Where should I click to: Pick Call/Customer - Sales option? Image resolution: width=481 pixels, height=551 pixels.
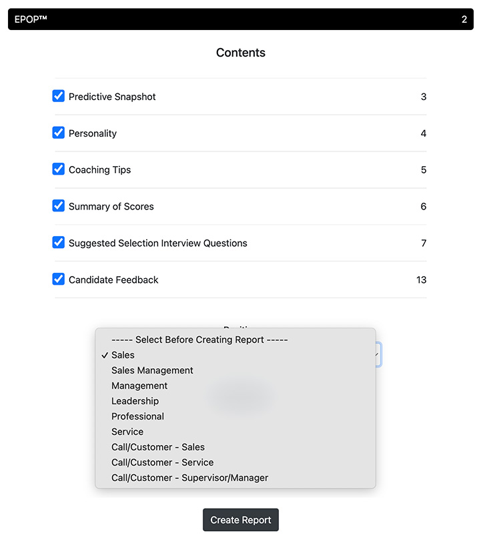[158, 447]
